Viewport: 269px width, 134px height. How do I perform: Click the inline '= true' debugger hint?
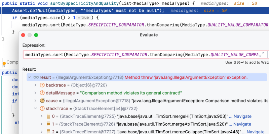click(83, 17)
